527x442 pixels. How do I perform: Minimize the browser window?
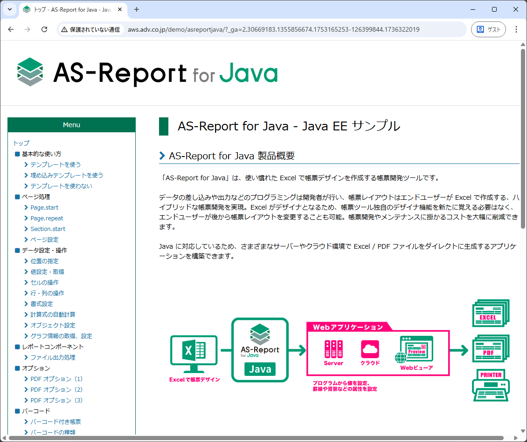coord(473,9)
